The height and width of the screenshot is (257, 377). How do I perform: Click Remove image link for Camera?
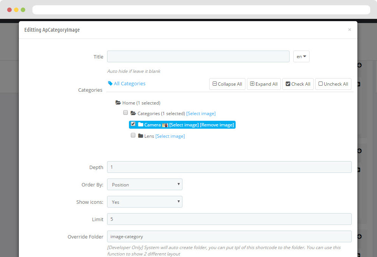point(217,125)
